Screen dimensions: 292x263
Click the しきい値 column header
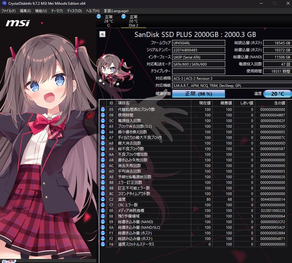coord(244,103)
